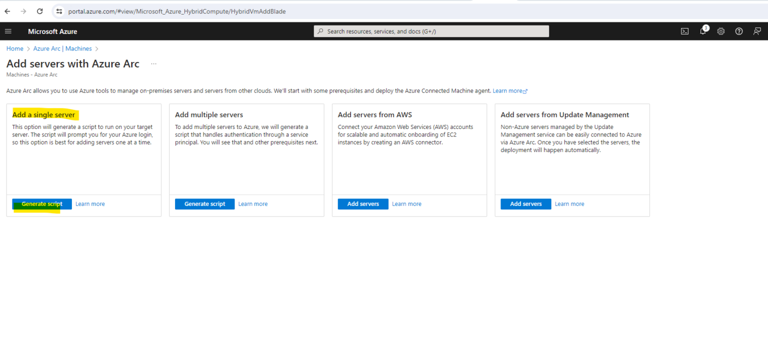The image size is (768, 362).
Task: Navigate to Azure Arc | Machines breadcrumb
Action: 62,48
